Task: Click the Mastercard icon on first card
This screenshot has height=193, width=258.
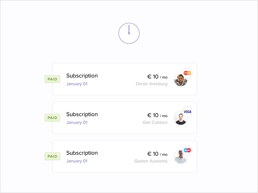Action: [187, 73]
